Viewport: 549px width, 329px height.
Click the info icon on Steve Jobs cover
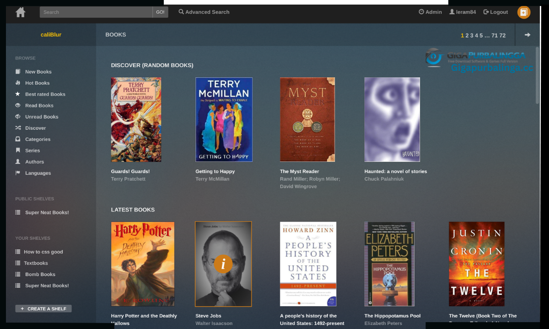(223, 264)
